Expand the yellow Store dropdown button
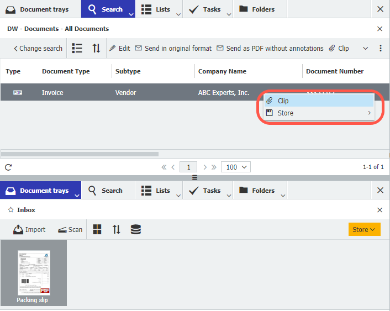The image size is (390, 311). 365,229
